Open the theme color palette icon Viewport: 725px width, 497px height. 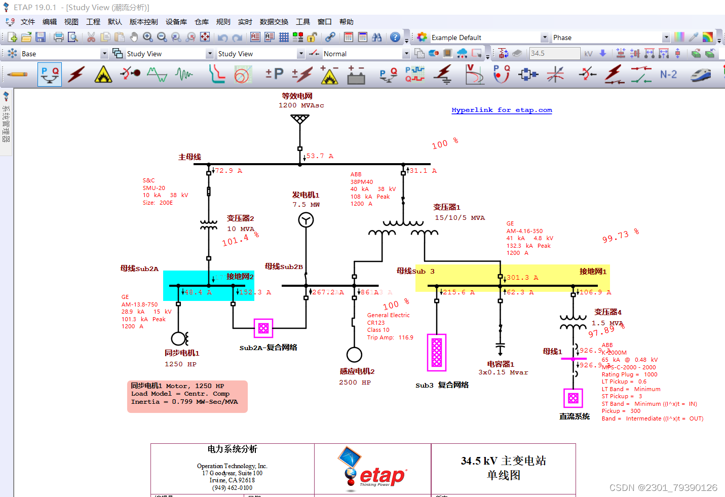[679, 37]
